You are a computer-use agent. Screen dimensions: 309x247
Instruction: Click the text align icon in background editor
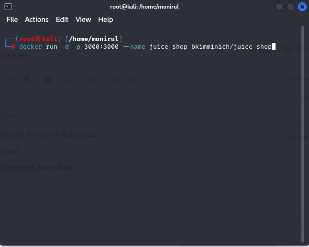pyautogui.click(x=91, y=80)
